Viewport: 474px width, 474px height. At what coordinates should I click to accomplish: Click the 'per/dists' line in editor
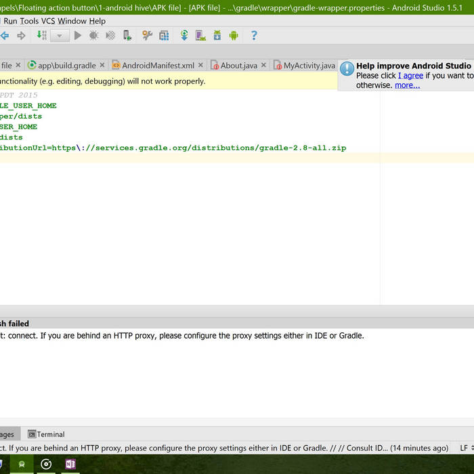21,116
